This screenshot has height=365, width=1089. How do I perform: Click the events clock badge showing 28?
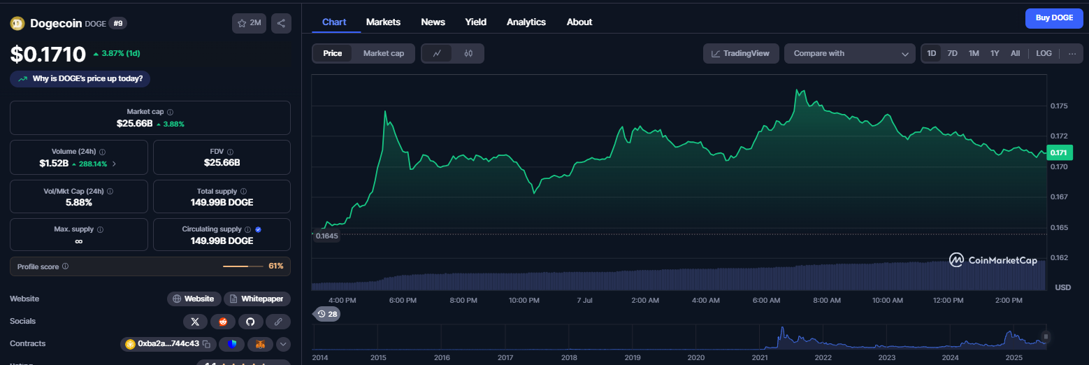click(x=326, y=314)
